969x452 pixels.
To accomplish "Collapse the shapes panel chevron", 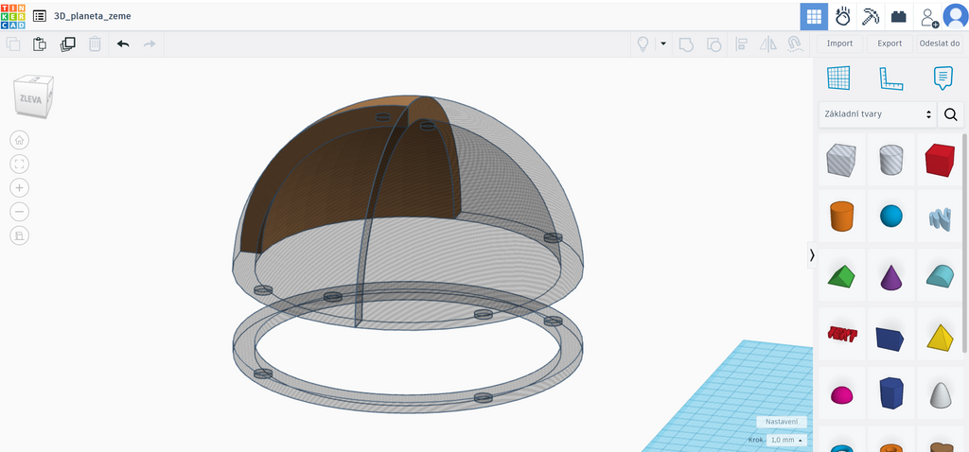I will 812,255.
